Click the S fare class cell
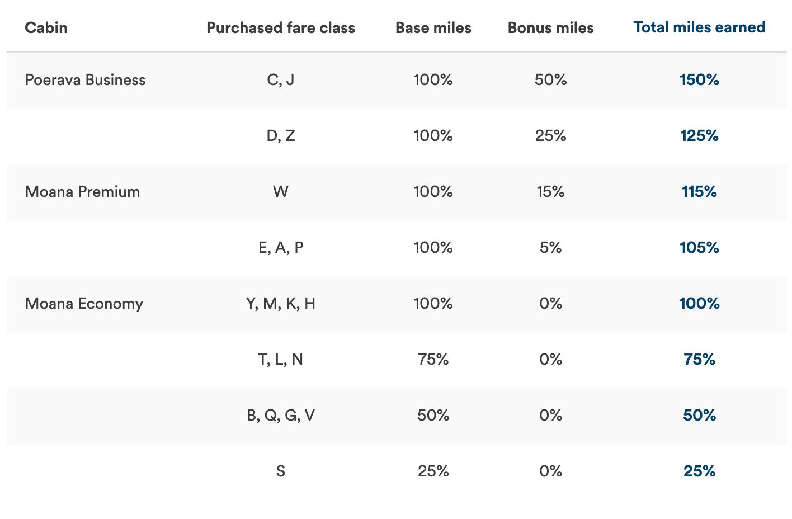 (x=281, y=471)
